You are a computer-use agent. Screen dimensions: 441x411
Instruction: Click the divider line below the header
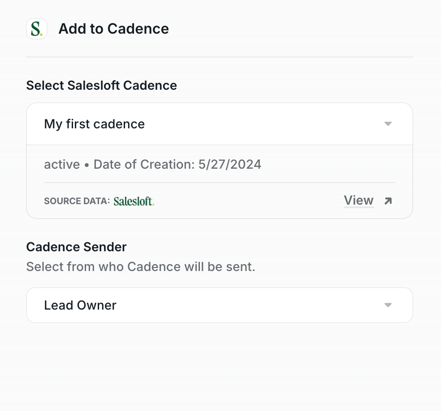(219, 57)
